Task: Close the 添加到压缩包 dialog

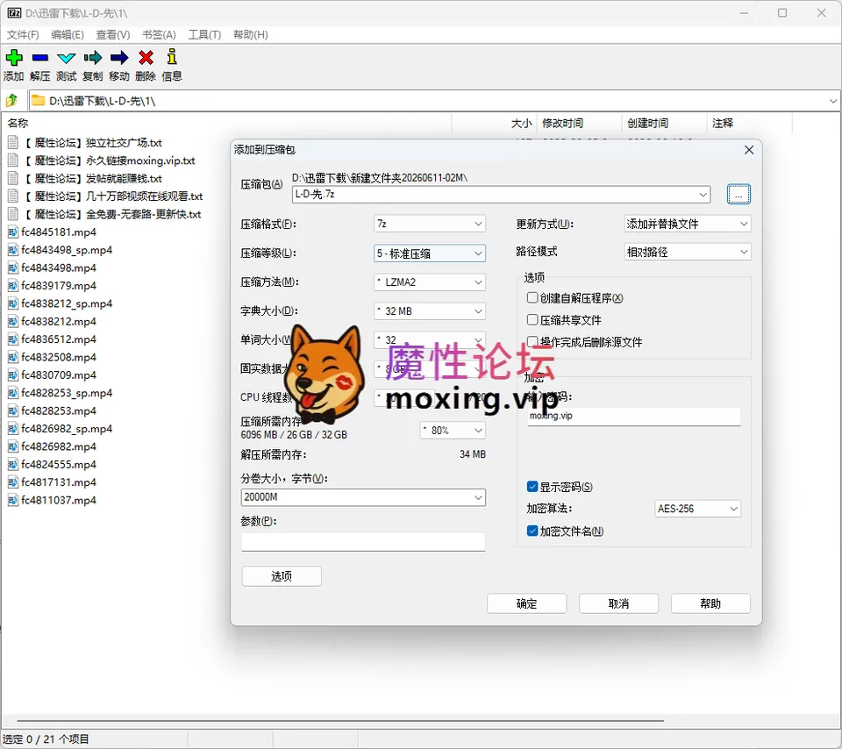Action: (x=749, y=150)
